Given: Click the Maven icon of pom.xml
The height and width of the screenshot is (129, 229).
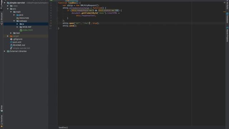Looking at the screenshot, I should (x=11, y=42).
